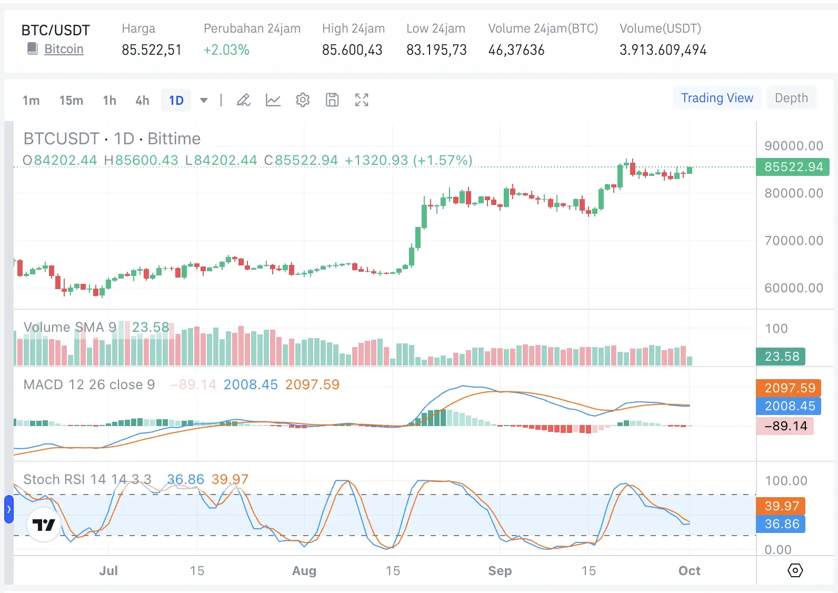Click the Bitcoin book icon

pyautogui.click(x=33, y=49)
